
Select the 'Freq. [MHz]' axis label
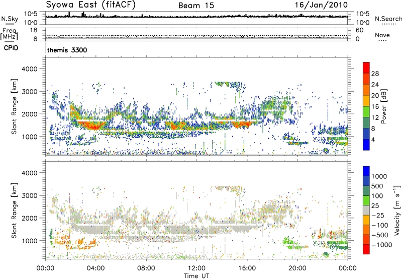tap(9, 34)
